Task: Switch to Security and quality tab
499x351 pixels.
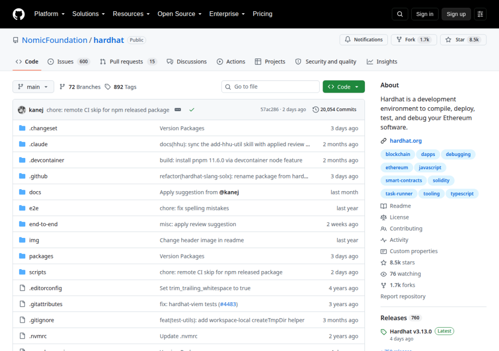Action: (326, 61)
